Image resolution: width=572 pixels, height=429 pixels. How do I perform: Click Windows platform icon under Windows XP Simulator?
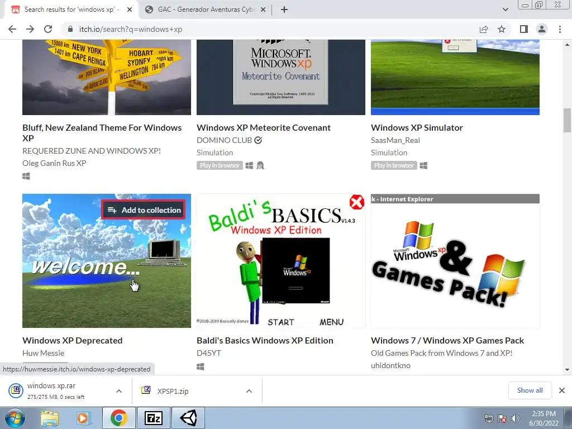[x=423, y=165]
